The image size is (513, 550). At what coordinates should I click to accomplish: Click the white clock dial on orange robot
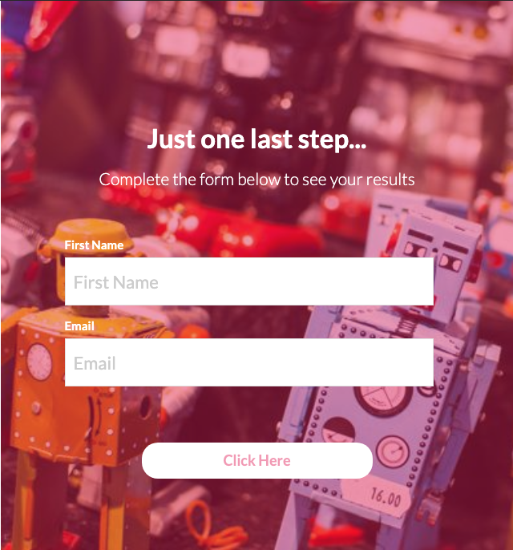click(x=39, y=362)
